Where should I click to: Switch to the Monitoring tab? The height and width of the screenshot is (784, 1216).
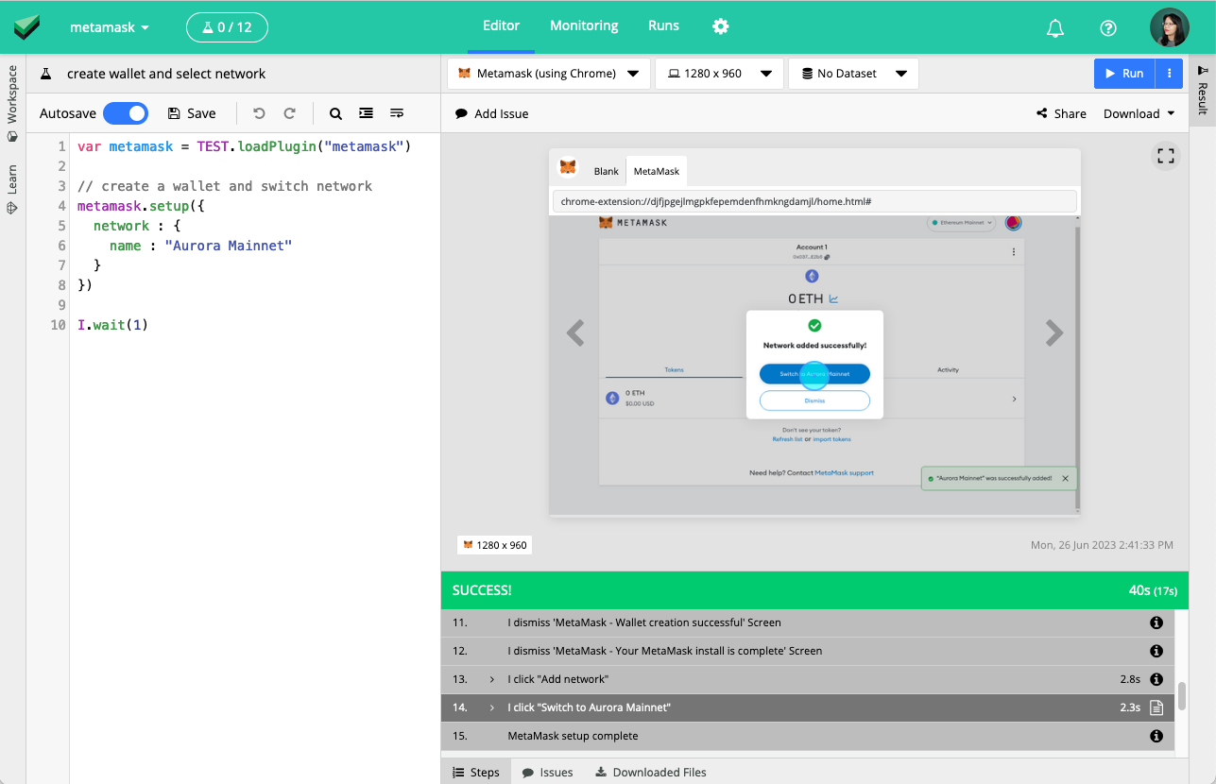click(x=584, y=26)
